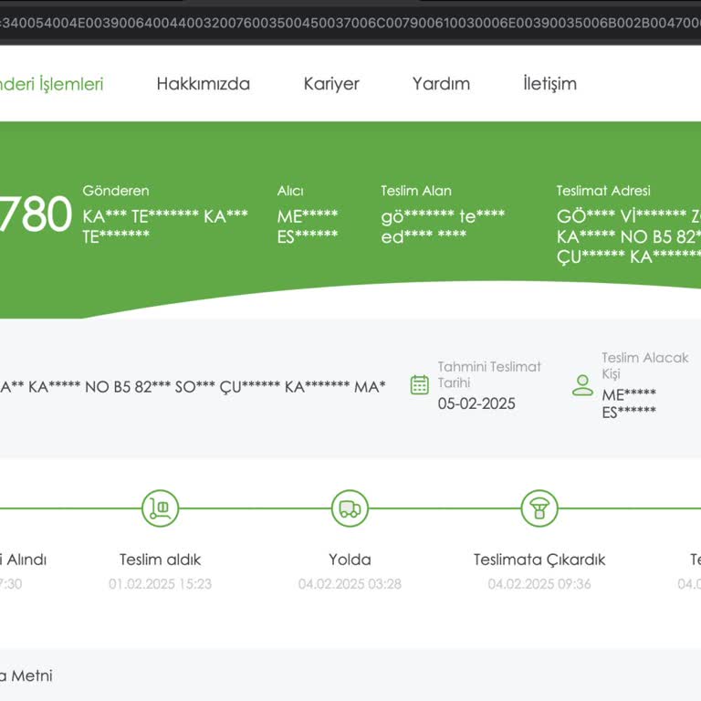Viewport: 701px width, 701px height.
Task: Select the Yolda truck step icon
Action: click(x=350, y=508)
